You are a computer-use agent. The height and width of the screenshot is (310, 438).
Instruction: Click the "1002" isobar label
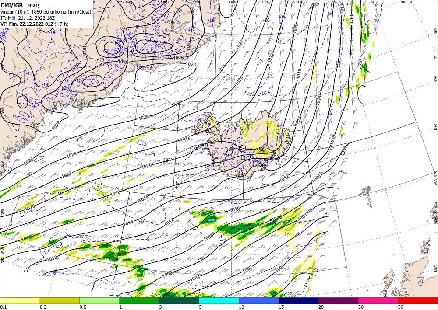[x=247, y=269]
